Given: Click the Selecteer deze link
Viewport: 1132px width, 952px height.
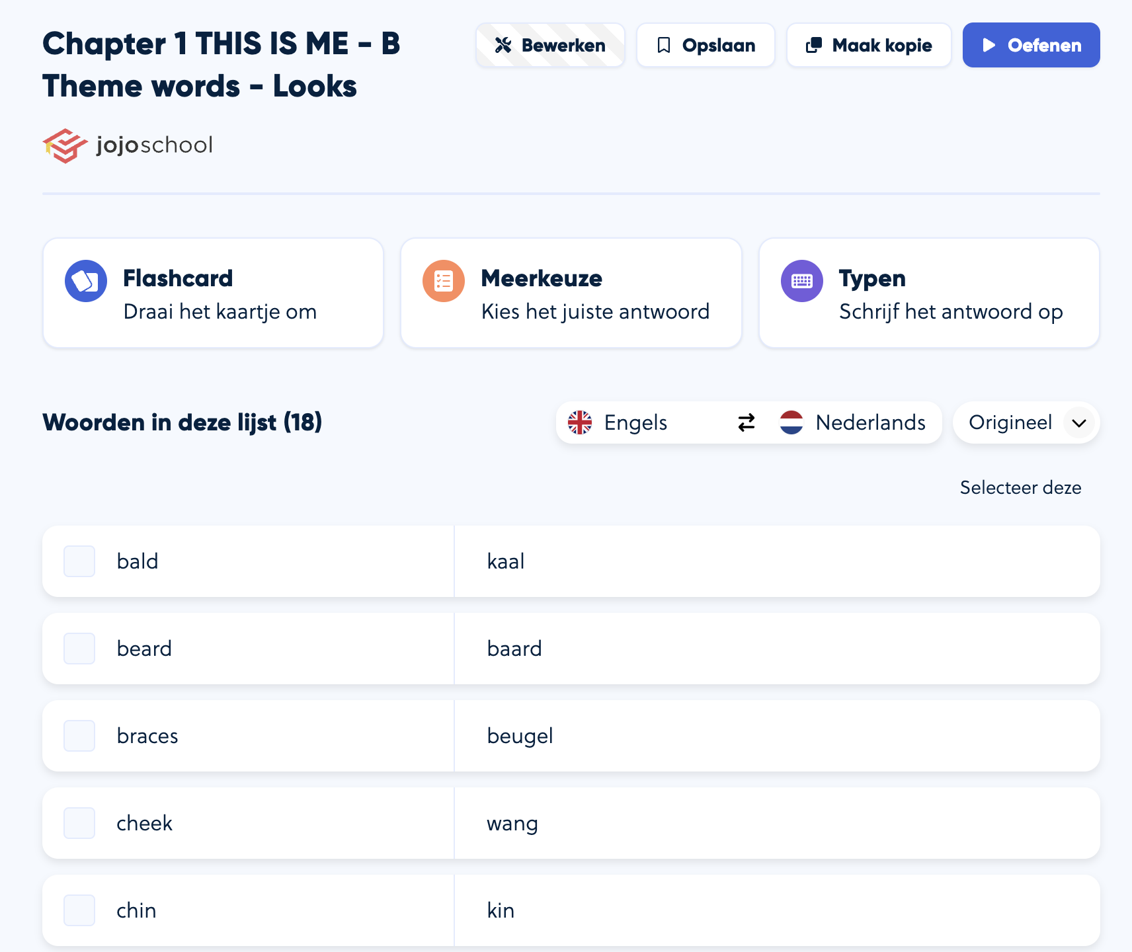Looking at the screenshot, I should (x=1020, y=488).
